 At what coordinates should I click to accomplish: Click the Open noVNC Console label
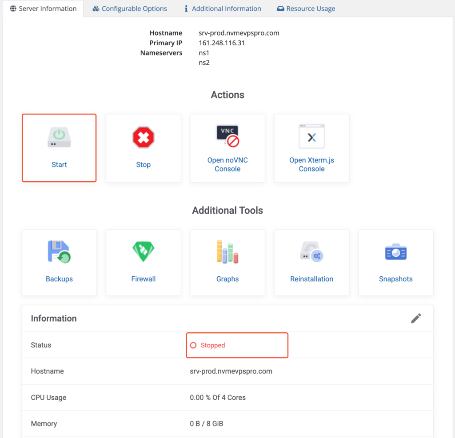(227, 164)
